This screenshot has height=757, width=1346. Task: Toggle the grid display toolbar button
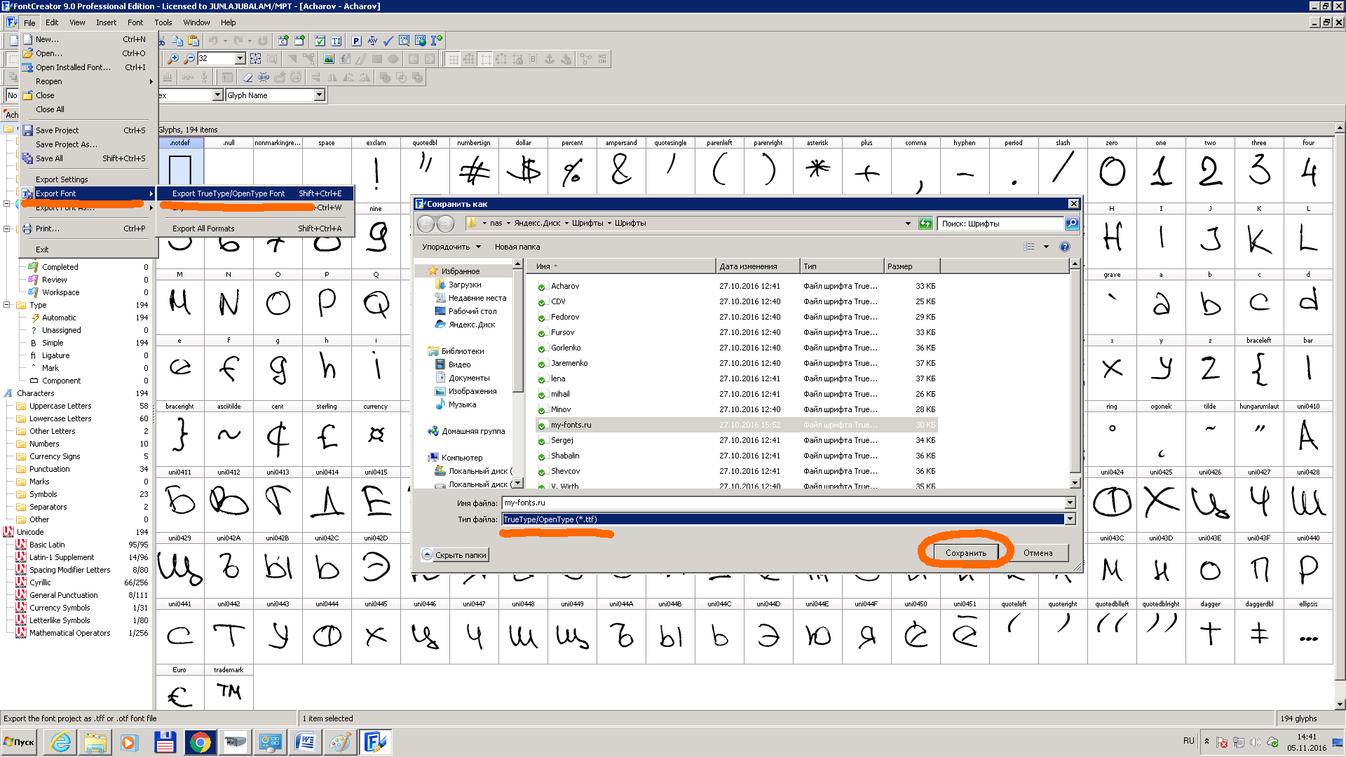[453, 59]
